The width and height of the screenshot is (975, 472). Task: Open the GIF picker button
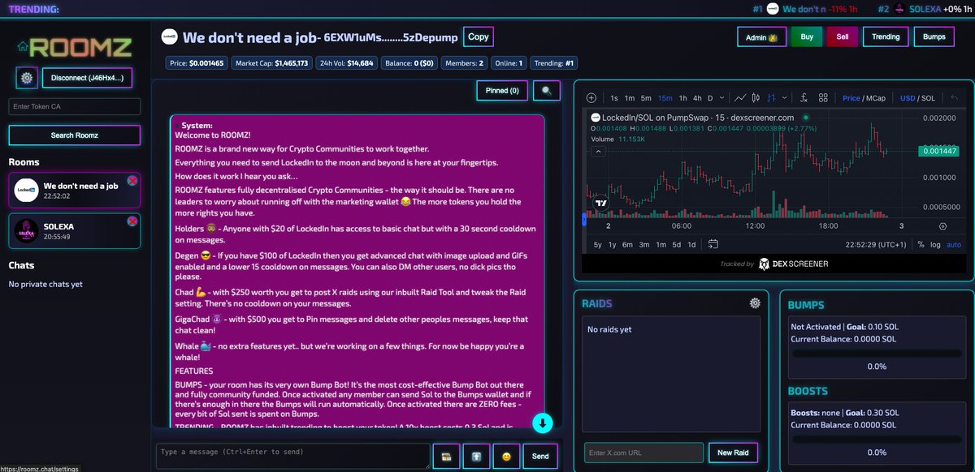point(446,457)
